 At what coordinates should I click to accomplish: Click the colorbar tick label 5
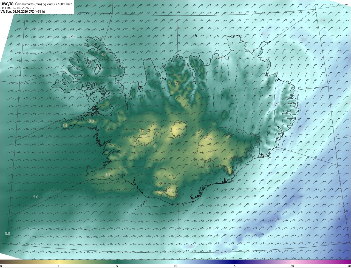point(117,266)
